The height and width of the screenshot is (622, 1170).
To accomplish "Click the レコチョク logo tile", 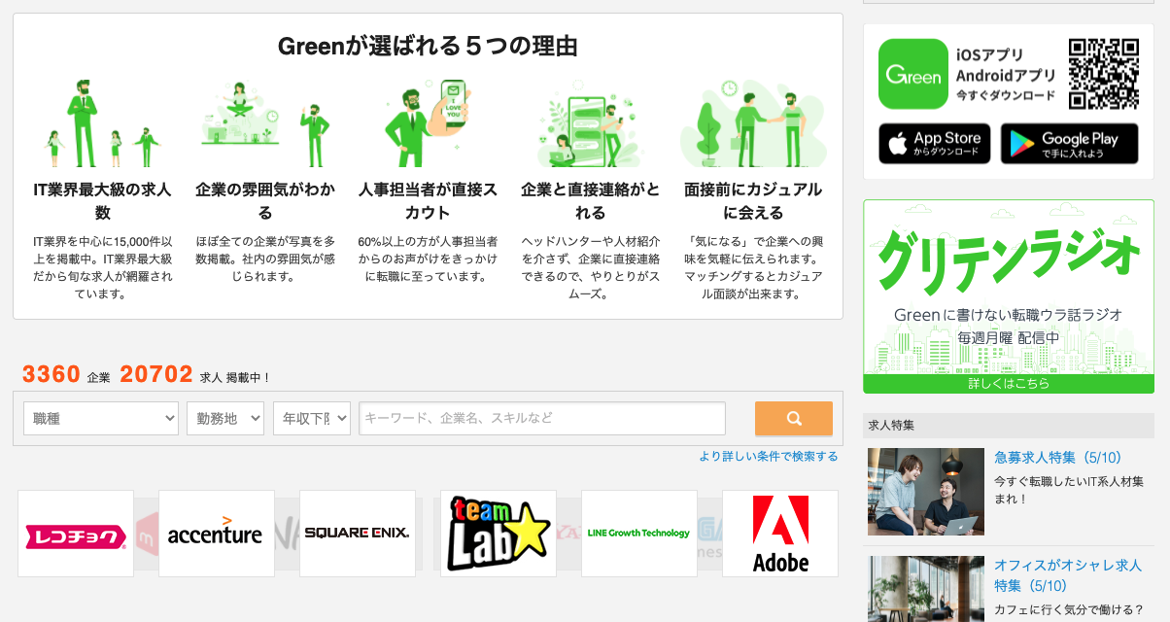I will (x=76, y=534).
